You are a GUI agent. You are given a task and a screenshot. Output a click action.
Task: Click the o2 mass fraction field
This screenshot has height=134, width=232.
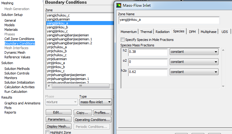(x=148, y=62)
